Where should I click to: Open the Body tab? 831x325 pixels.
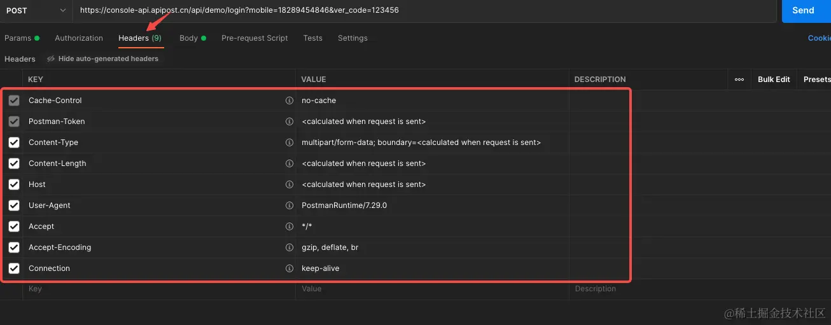coord(193,38)
